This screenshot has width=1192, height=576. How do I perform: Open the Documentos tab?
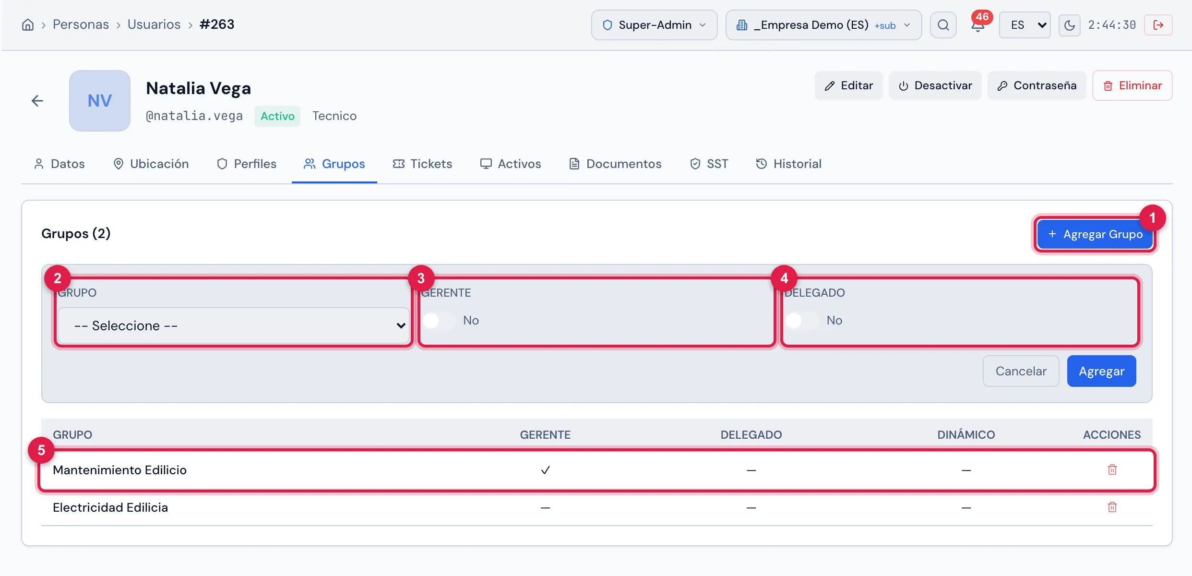tap(616, 164)
